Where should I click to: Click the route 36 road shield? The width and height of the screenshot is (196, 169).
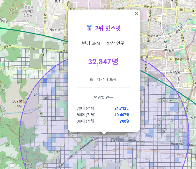[181, 10]
